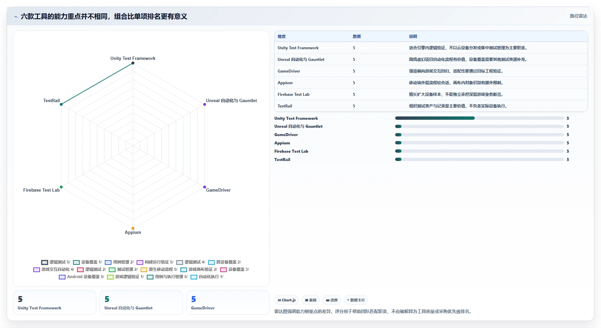Click the purple Unreal 自动化与 Gauntlet radar point
This screenshot has height=328, width=601.
205,104
